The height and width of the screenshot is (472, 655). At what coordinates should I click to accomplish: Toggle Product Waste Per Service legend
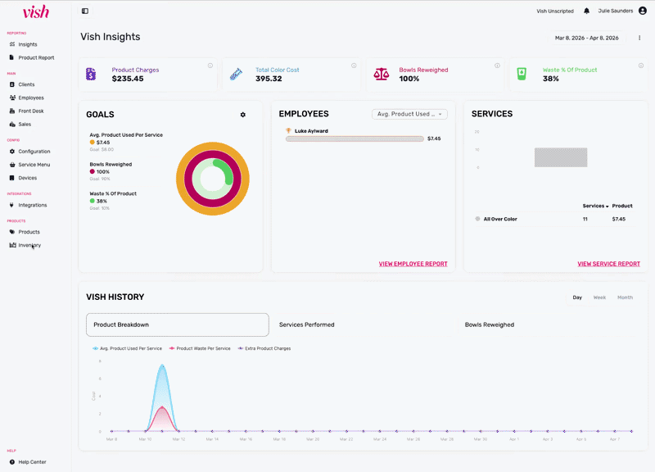tap(200, 348)
